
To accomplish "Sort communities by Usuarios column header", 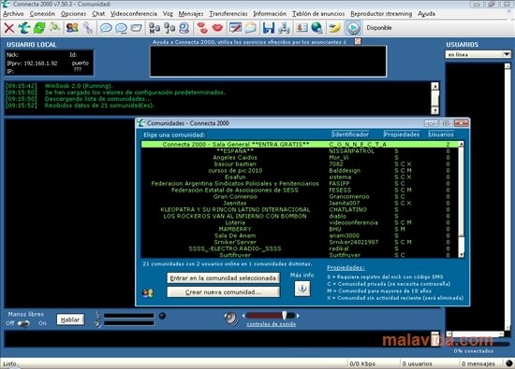I will (x=441, y=134).
